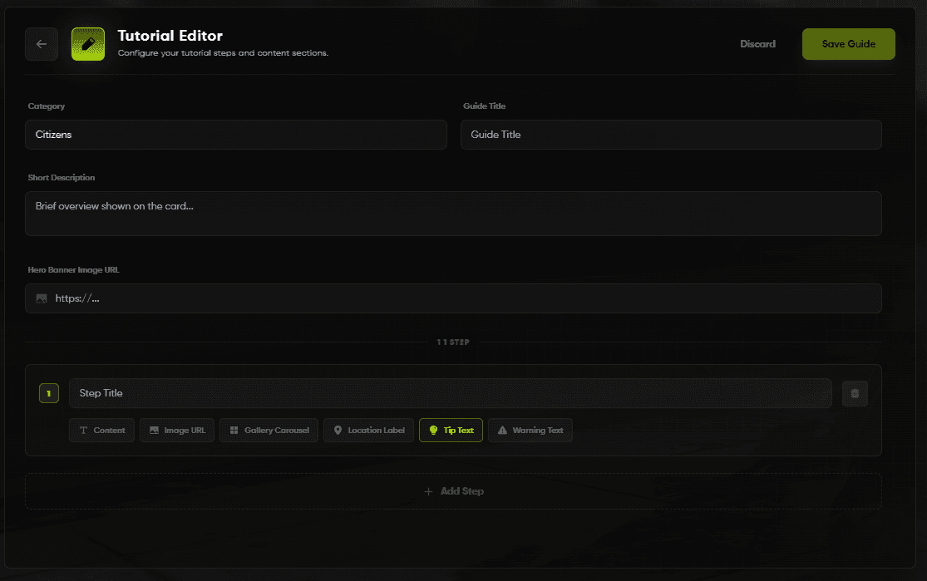Click the Location Label pin icon
This screenshot has width=927, height=581.
click(x=338, y=430)
